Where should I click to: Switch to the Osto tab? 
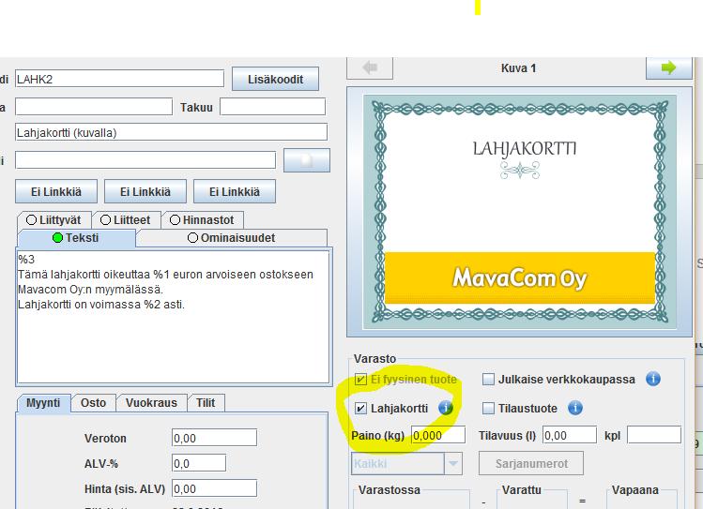[x=94, y=403]
